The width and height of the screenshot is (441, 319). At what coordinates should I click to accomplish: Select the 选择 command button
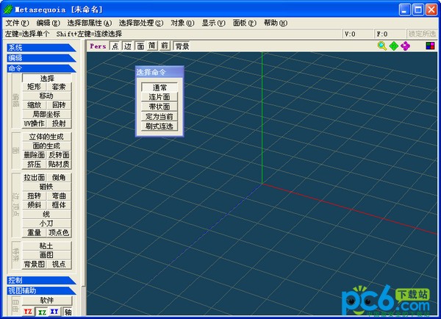tap(47, 78)
